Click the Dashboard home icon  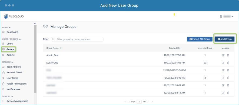point(3,32)
